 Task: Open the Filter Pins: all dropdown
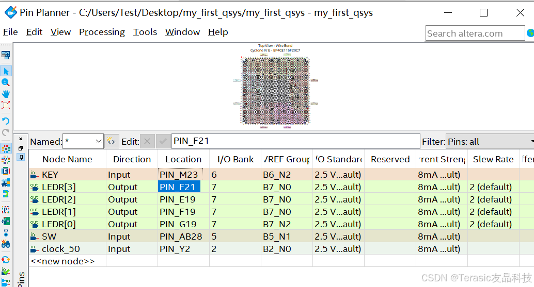[490, 141]
